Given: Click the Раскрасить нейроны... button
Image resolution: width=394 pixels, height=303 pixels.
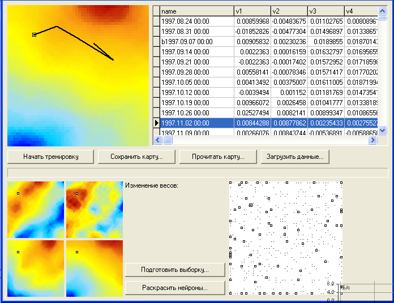Looking at the screenshot, I should [x=174, y=288].
